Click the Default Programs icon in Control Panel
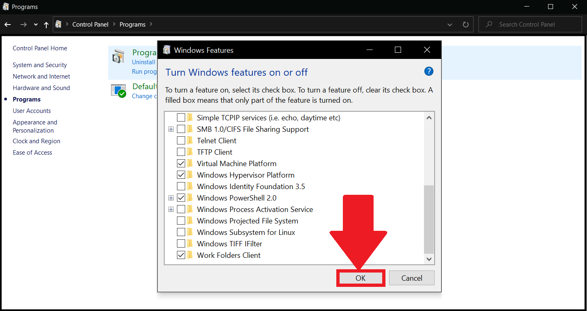The width and height of the screenshot is (587, 311). (x=118, y=90)
